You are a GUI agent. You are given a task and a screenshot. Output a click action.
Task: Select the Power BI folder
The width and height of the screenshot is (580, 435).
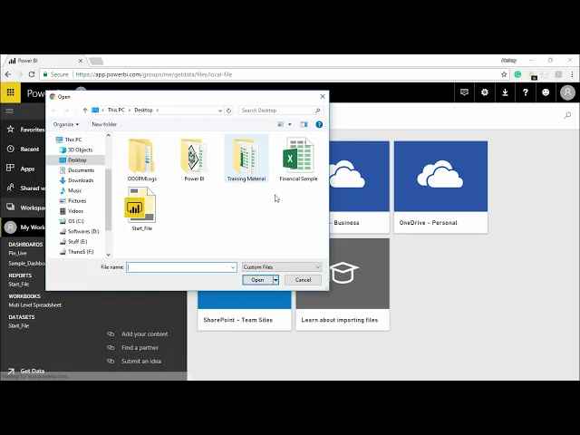194,159
